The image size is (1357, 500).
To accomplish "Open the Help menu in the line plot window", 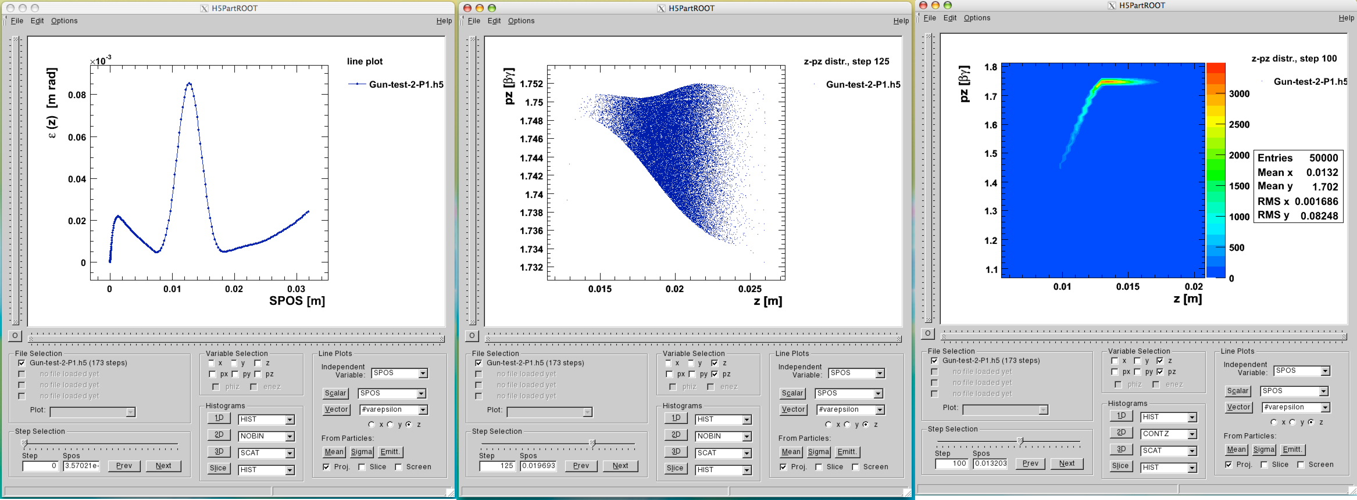I will (x=444, y=21).
